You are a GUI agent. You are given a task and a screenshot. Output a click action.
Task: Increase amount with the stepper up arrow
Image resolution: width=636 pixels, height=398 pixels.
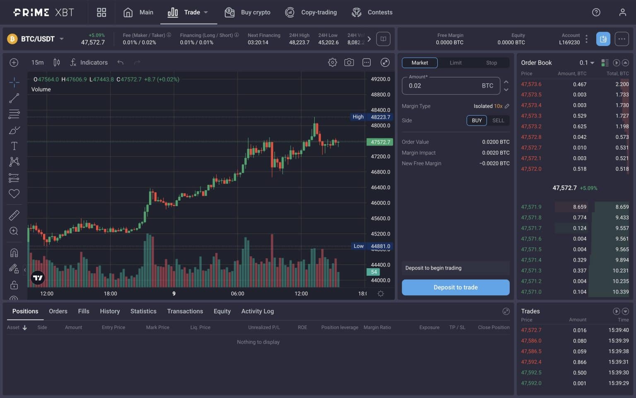[506, 82]
